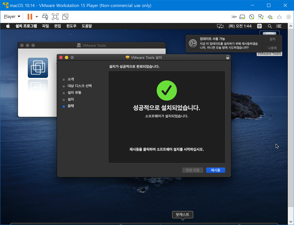Click the 팟캐스트 dock tooltip label

[183, 215]
